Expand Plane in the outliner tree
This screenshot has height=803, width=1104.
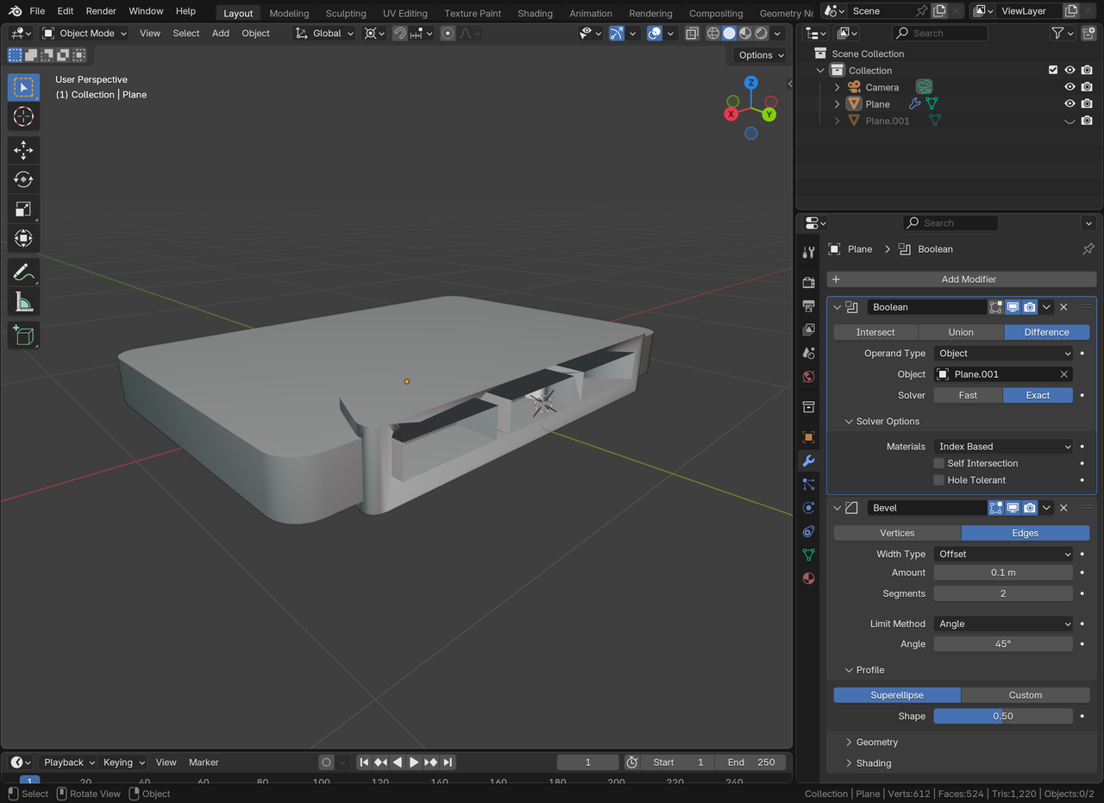(837, 104)
